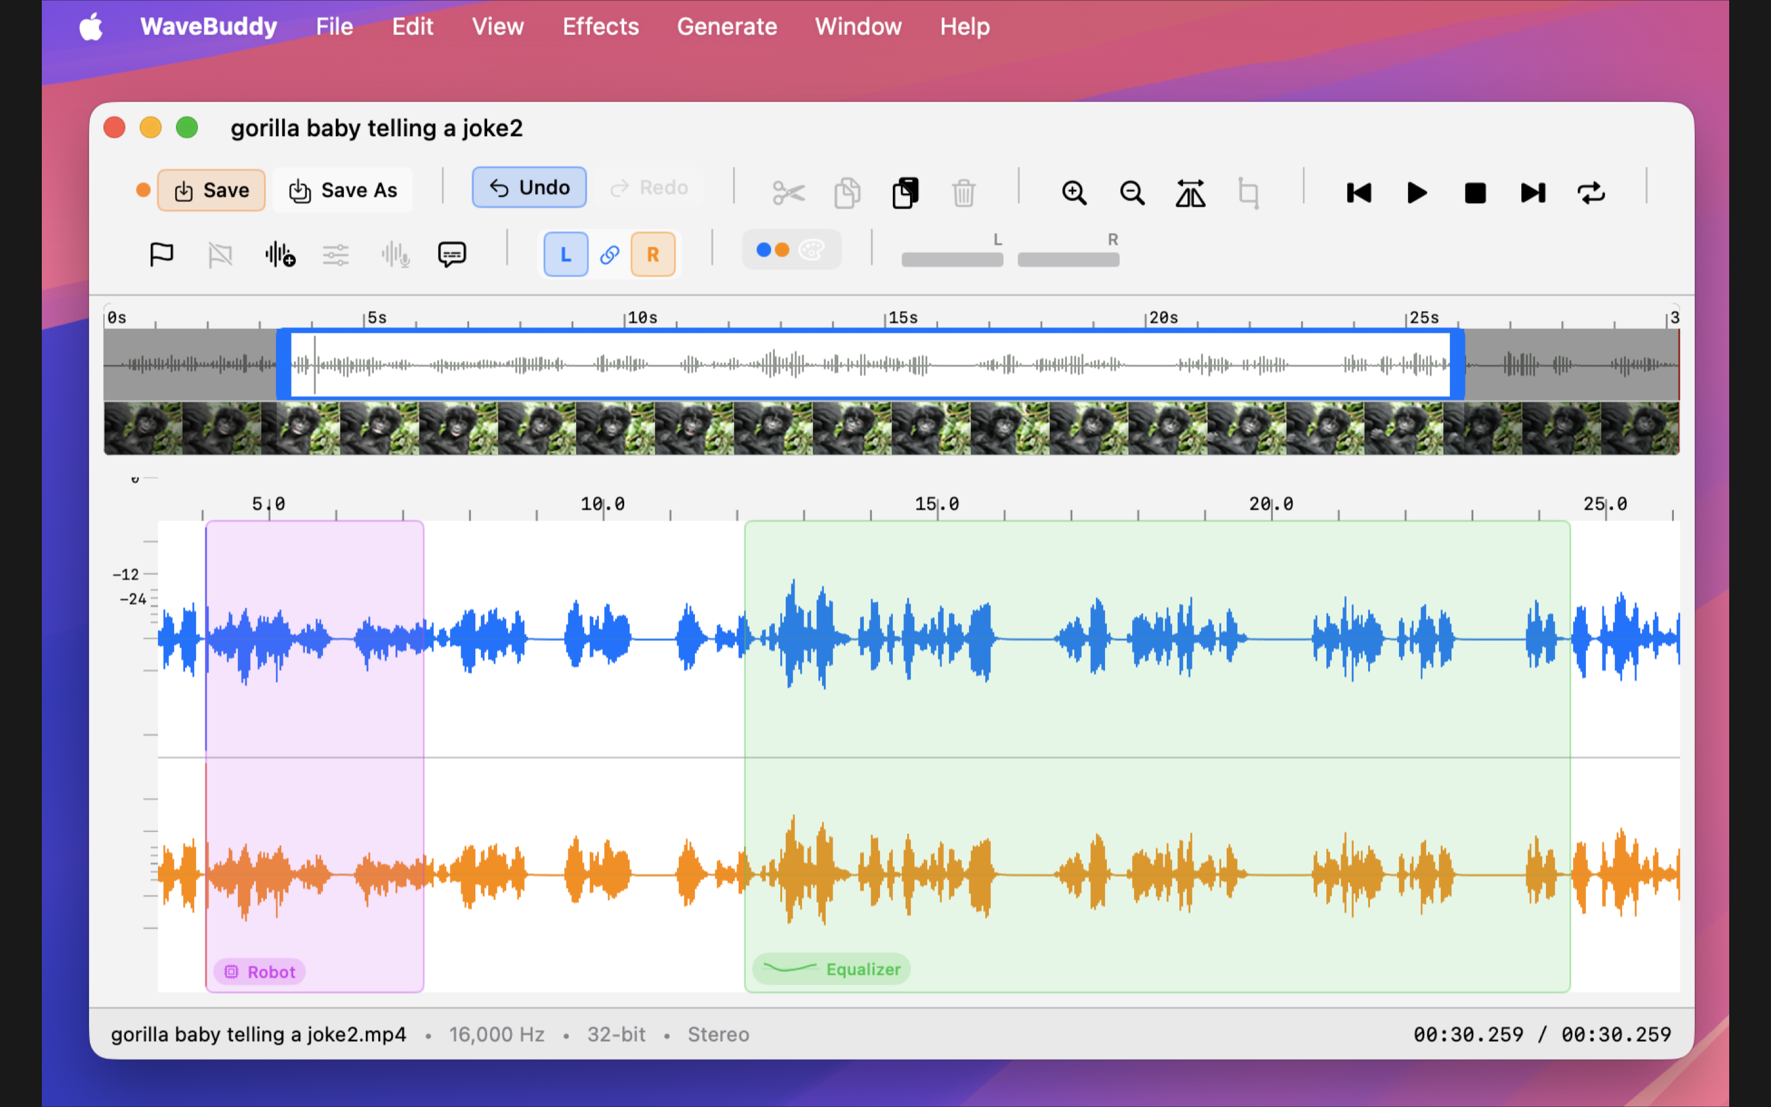This screenshot has height=1107, width=1771.
Task: Open the captions speech bubble icon
Action: click(451, 254)
